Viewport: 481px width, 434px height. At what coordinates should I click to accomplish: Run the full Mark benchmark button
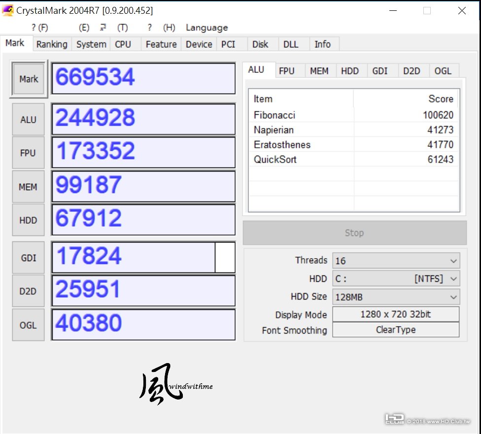pos(29,79)
